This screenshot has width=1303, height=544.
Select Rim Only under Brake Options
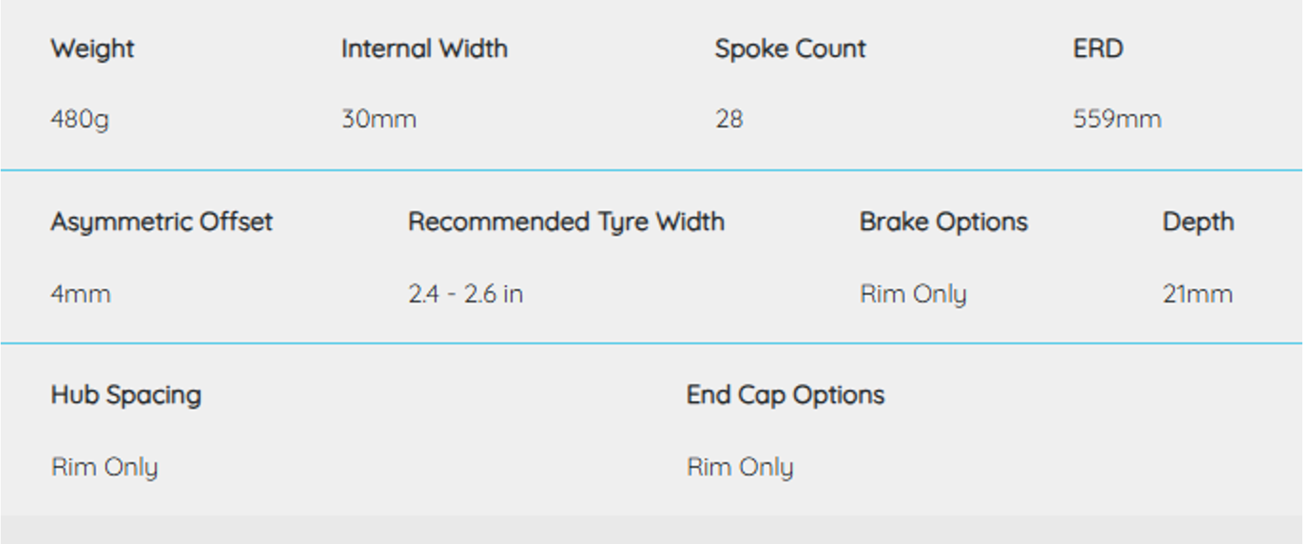[x=913, y=294]
